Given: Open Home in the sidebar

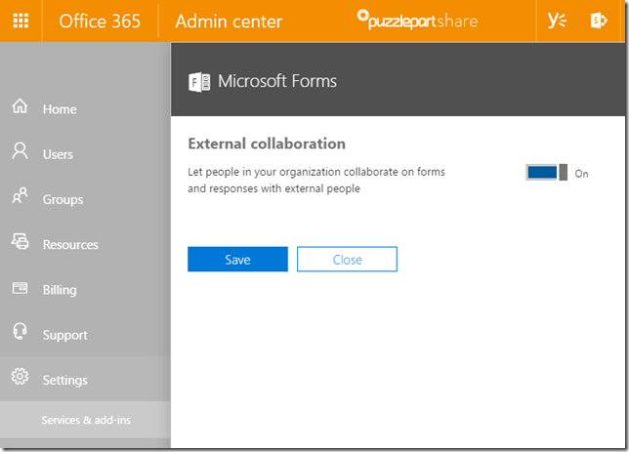Looking at the screenshot, I should (85, 109).
